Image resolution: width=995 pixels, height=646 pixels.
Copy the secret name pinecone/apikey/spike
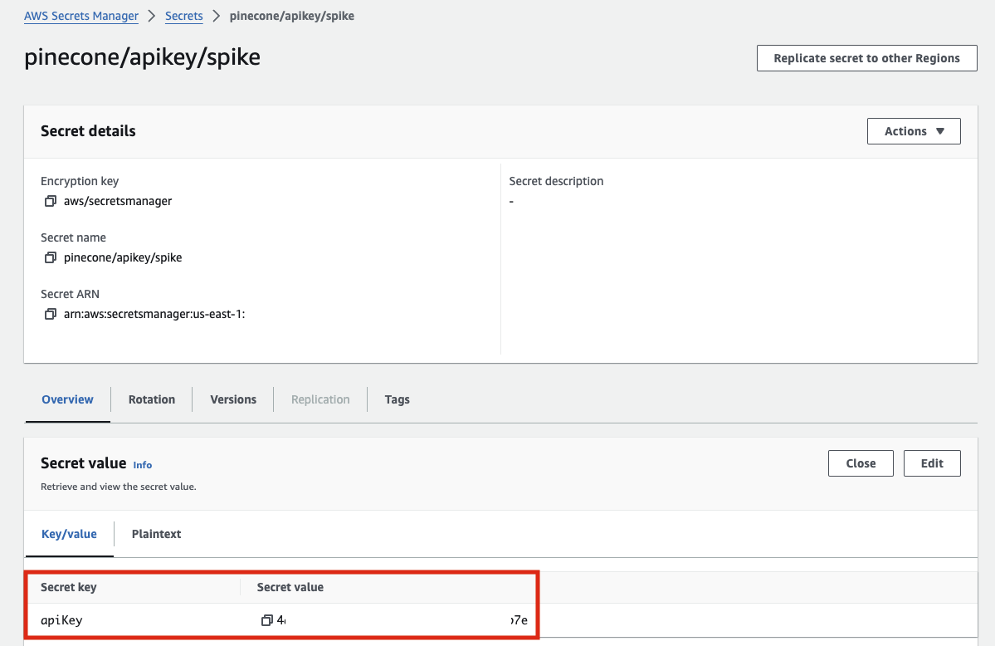[51, 257]
